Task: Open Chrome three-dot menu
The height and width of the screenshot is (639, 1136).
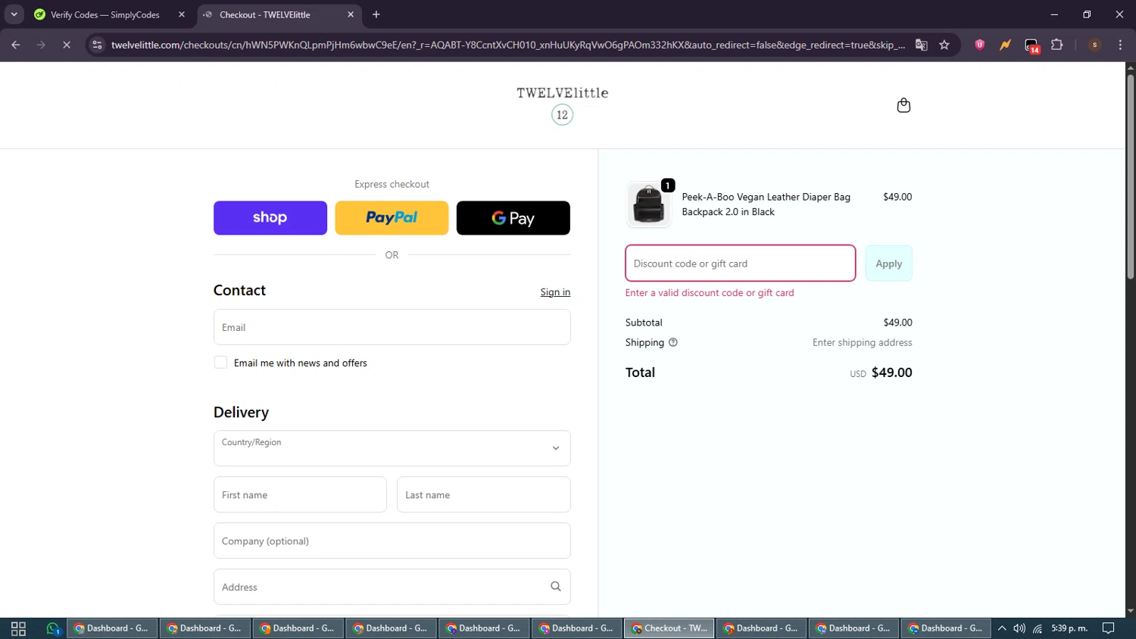Action: click(1120, 45)
